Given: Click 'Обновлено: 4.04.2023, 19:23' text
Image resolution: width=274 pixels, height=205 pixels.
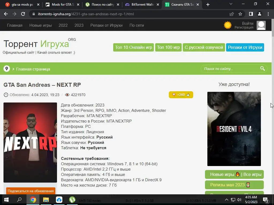Looking at the screenshot, I should coord(35,95).
